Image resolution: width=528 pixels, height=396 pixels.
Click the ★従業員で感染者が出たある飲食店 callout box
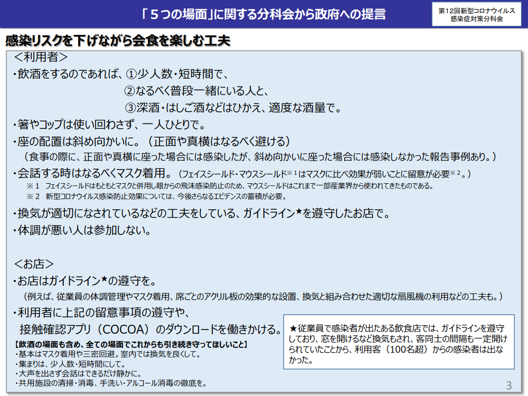point(399,342)
